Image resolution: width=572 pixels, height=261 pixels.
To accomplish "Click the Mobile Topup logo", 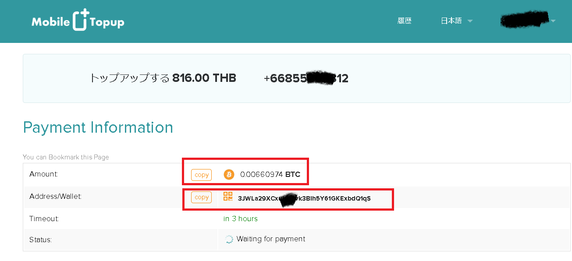I will [78, 21].
